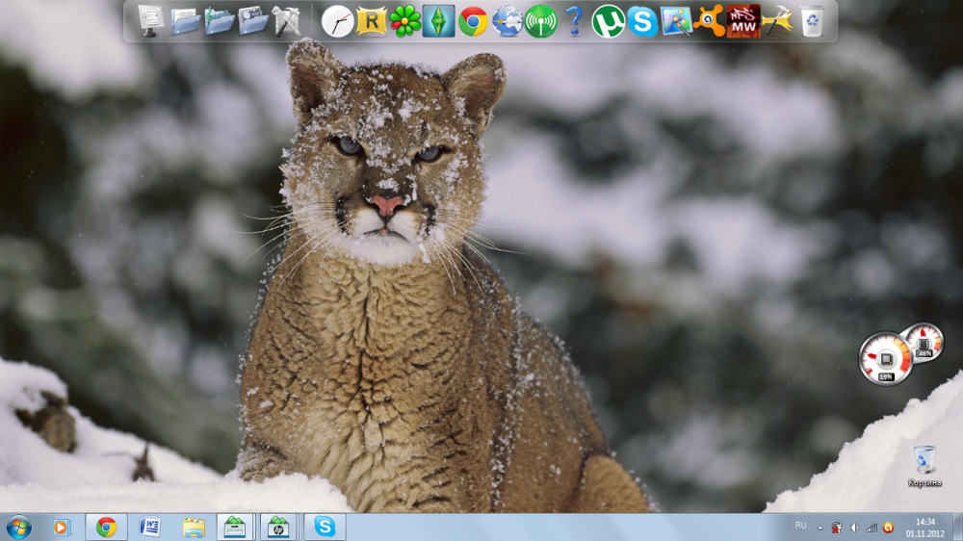Launch the green wireless antenna app
Screen dimensions: 963x541
540,21
